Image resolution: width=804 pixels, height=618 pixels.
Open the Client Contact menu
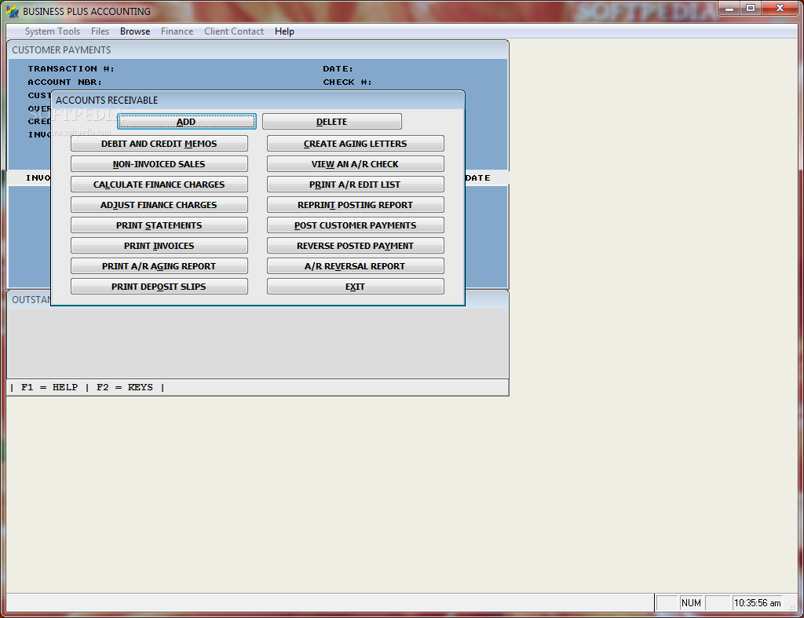click(x=234, y=31)
